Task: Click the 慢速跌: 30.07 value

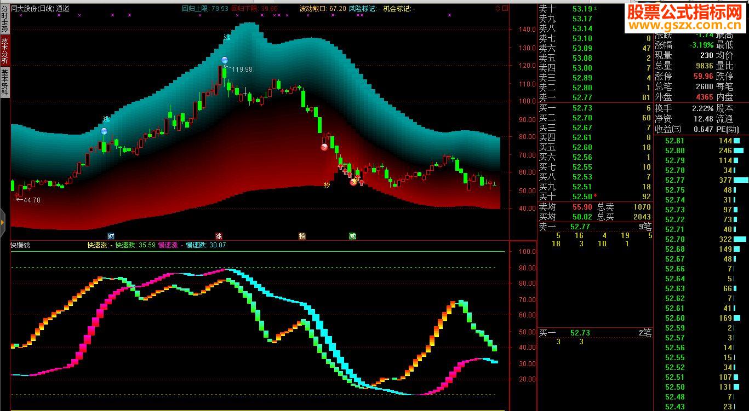Action: (206, 245)
